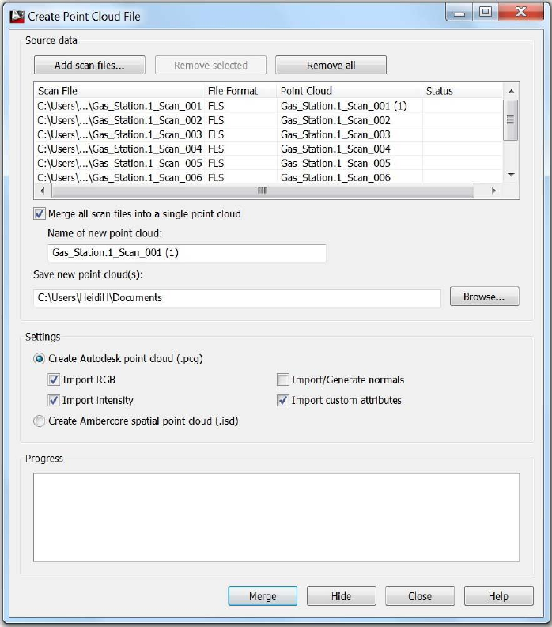
Task: Click left arrow of horizontal scrollbar
Action: tap(43, 191)
